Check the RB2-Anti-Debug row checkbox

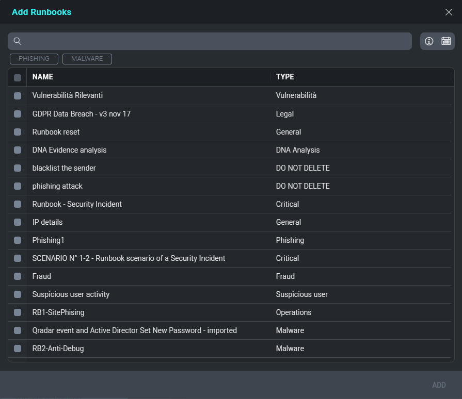(x=18, y=348)
